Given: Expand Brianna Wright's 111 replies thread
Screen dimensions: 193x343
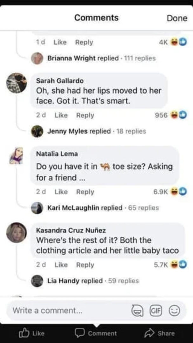Looking at the screenshot, I should pyautogui.click(x=102, y=58).
